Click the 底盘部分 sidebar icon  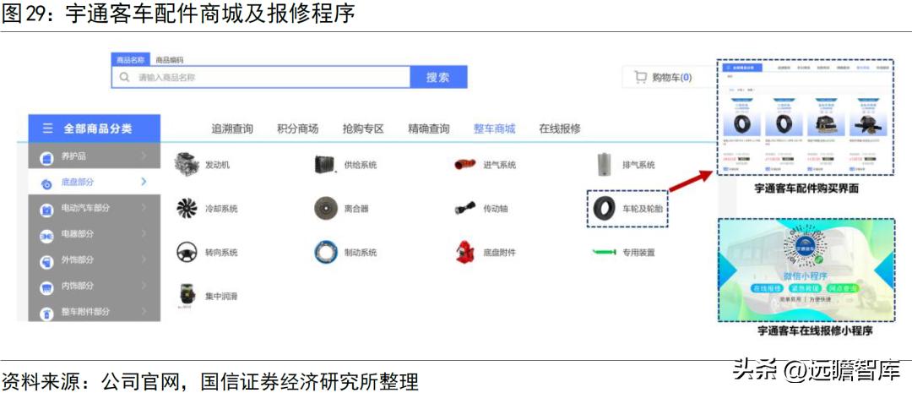click(x=46, y=184)
